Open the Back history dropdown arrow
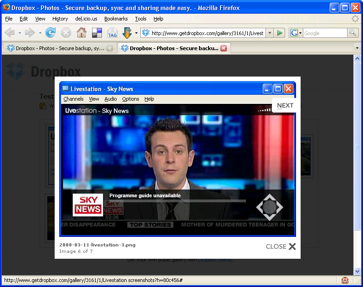Image resolution: width=363 pixels, height=287 pixels. (x=20, y=33)
